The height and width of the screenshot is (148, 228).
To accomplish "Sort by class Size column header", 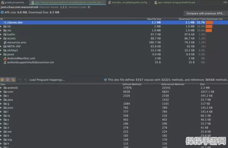I will tap(202, 84).
